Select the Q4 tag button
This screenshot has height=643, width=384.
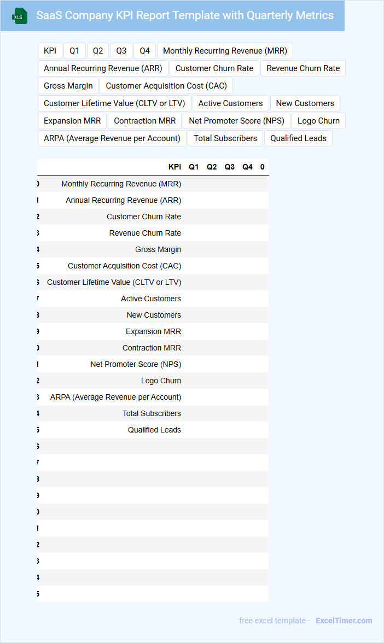pyautogui.click(x=144, y=51)
